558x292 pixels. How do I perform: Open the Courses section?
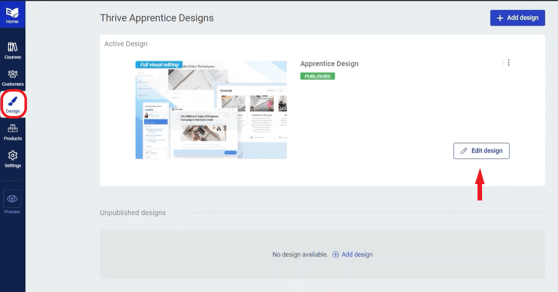(x=12, y=50)
